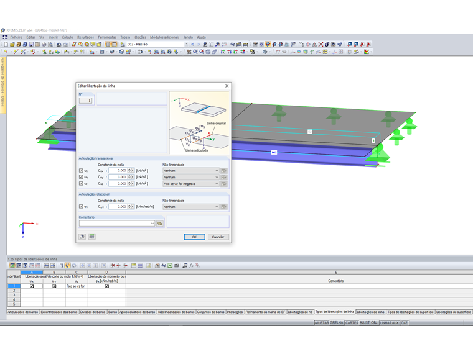Toggle the ux translational release checkbox
This screenshot has height=354, width=473.
pyautogui.click(x=81, y=171)
